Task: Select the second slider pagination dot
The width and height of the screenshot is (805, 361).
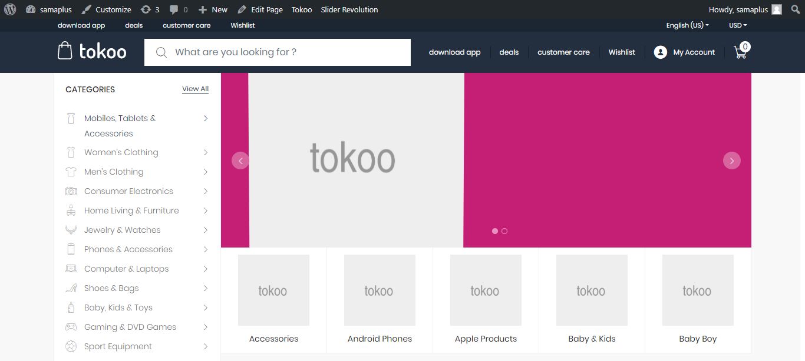Action: coord(504,231)
